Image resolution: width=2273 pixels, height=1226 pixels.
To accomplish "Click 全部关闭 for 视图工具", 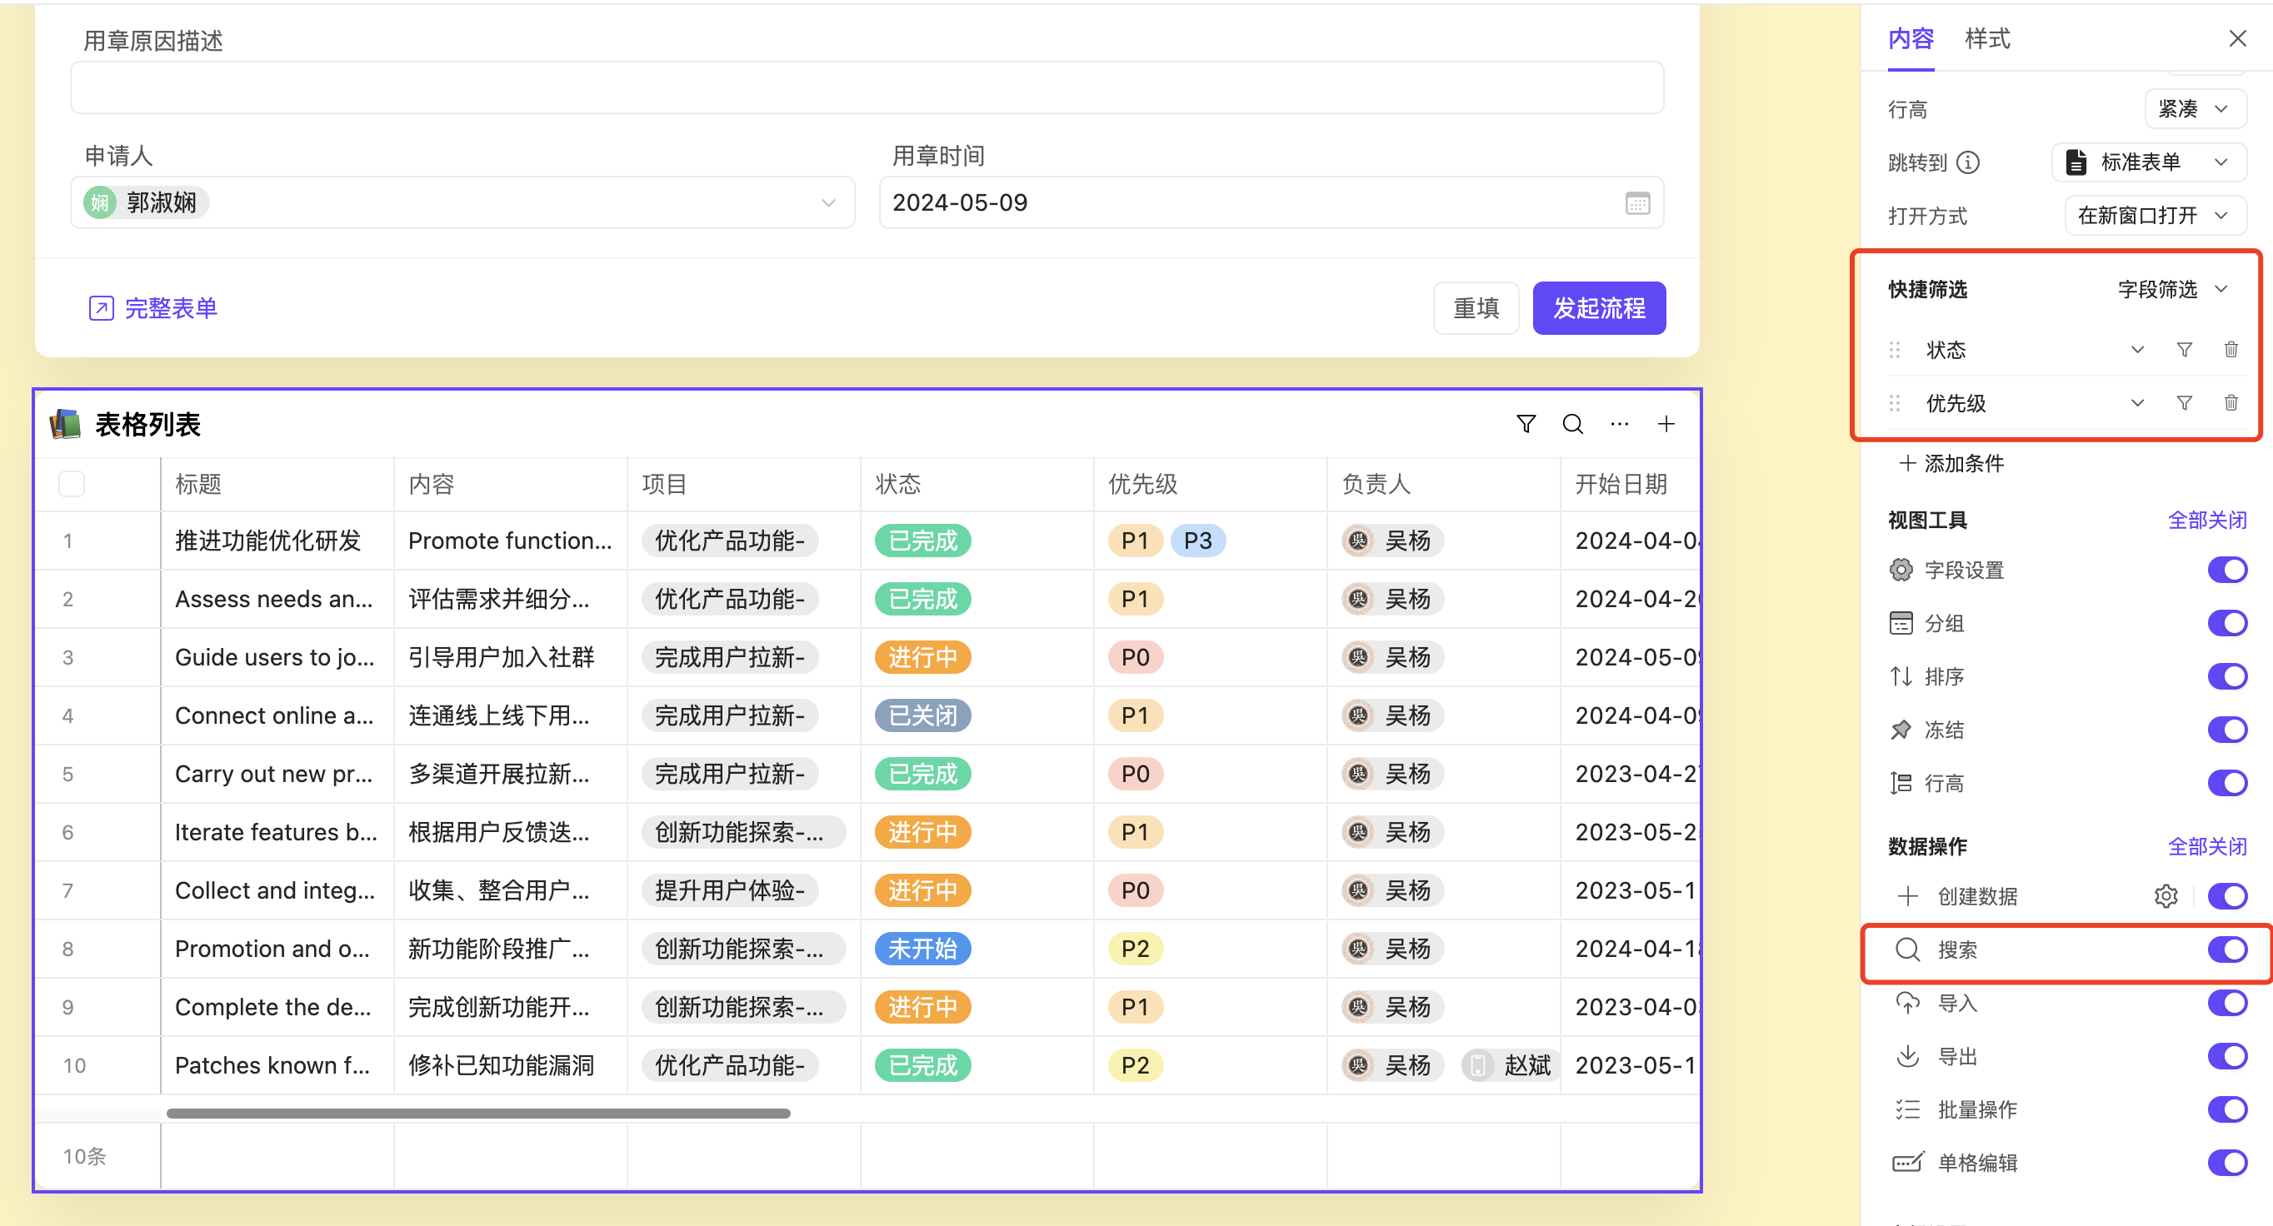I will pos(2207,521).
